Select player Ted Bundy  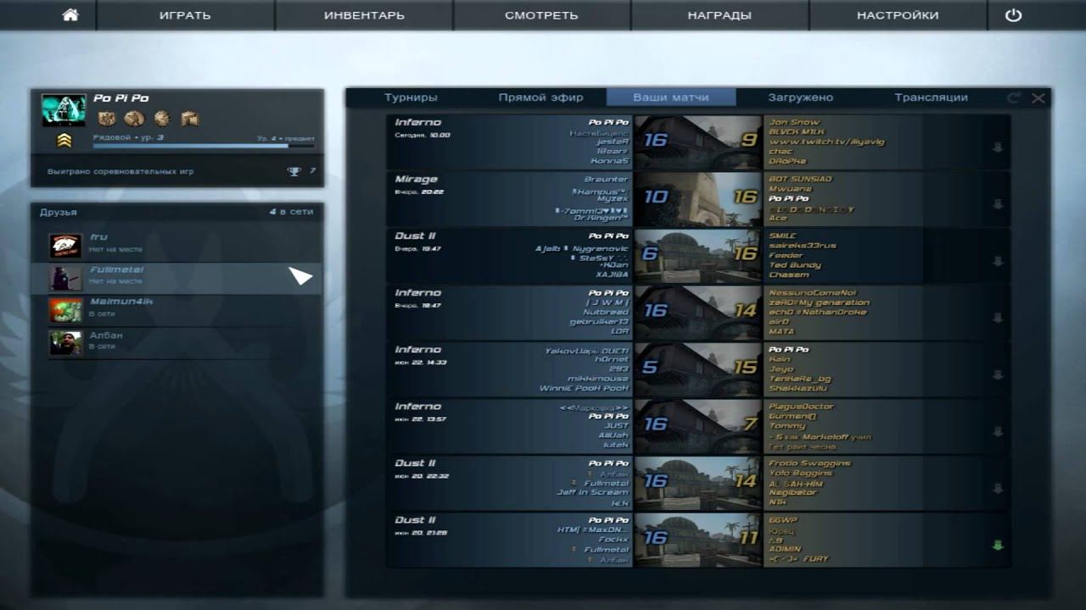point(794,264)
